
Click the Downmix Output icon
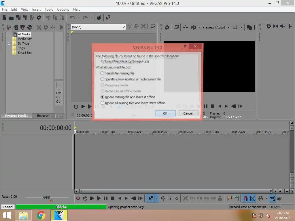click(276, 26)
